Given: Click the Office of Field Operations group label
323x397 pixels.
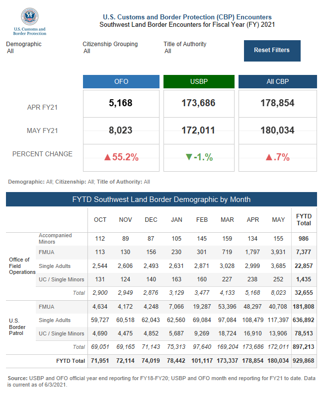Looking at the screenshot, I should point(22,266).
